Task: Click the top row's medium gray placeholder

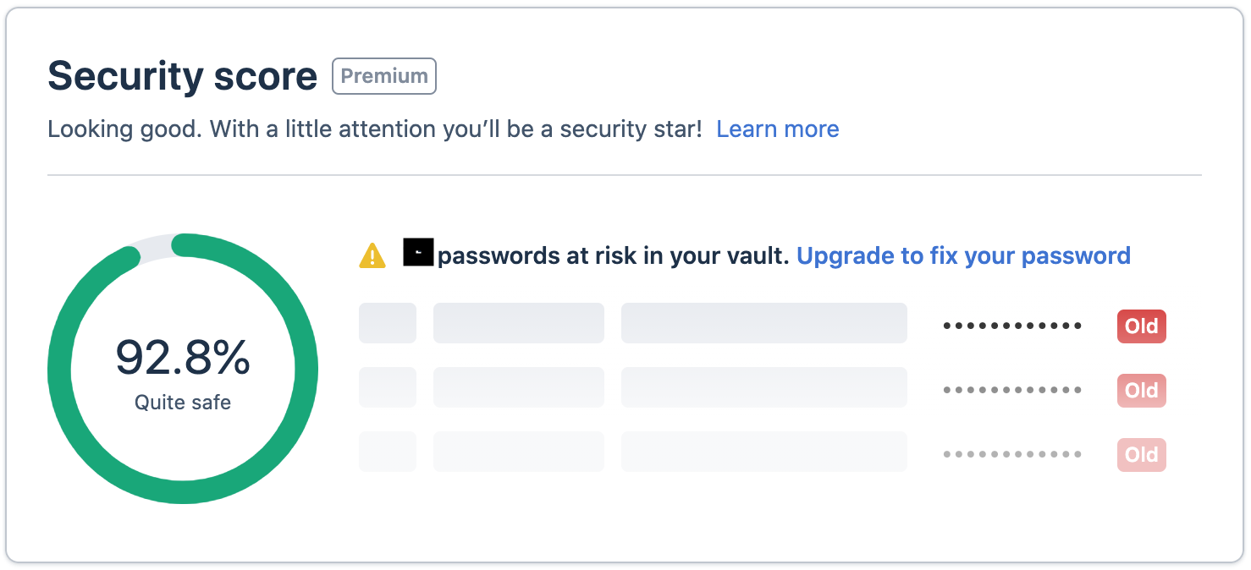Action: (518, 323)
